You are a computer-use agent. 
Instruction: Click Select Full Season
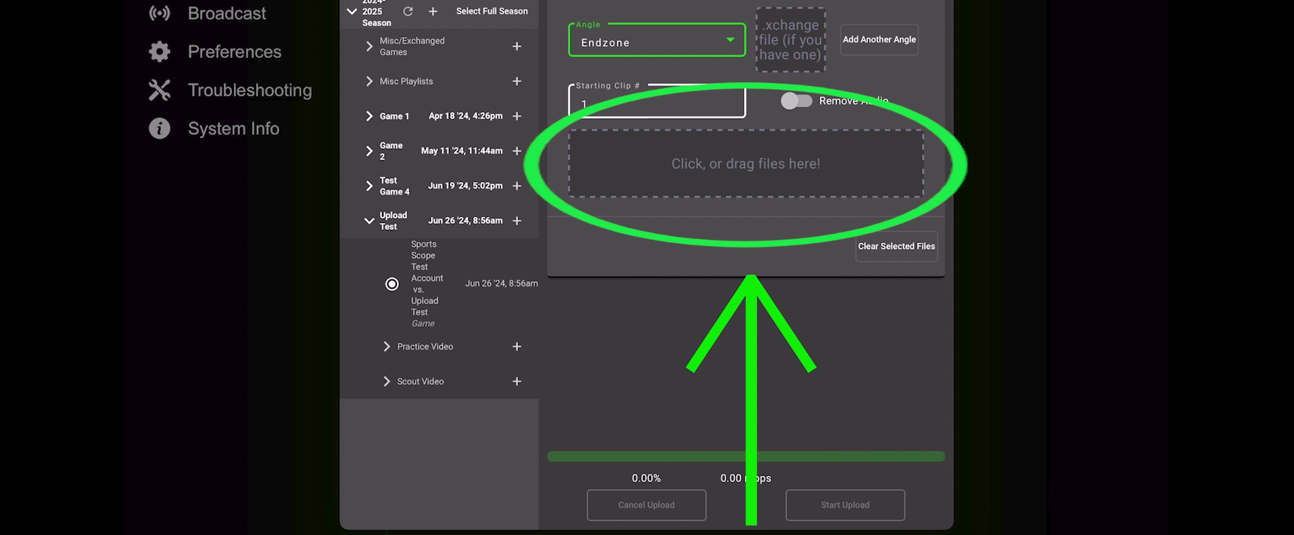pos(492,11)
